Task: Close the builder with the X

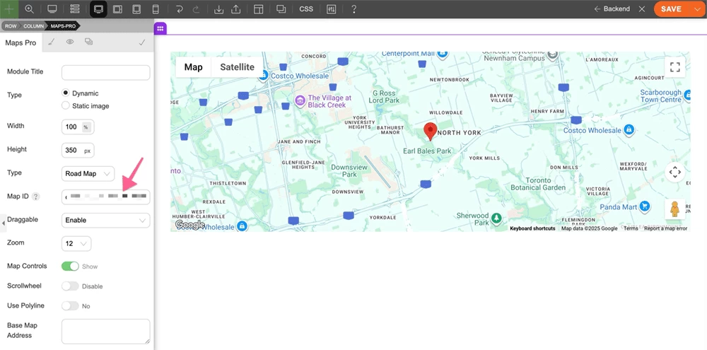Action: click(643, 9)
